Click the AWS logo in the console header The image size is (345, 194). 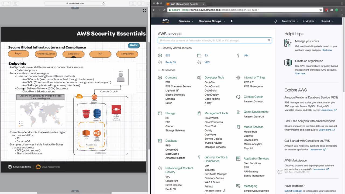point(165,21)
